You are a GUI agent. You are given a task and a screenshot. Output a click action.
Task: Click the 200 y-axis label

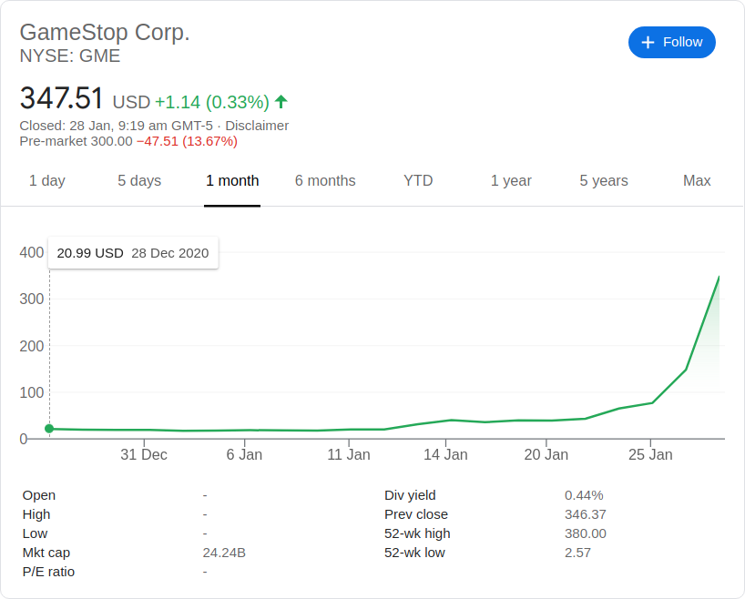click(x=32, y=346)
